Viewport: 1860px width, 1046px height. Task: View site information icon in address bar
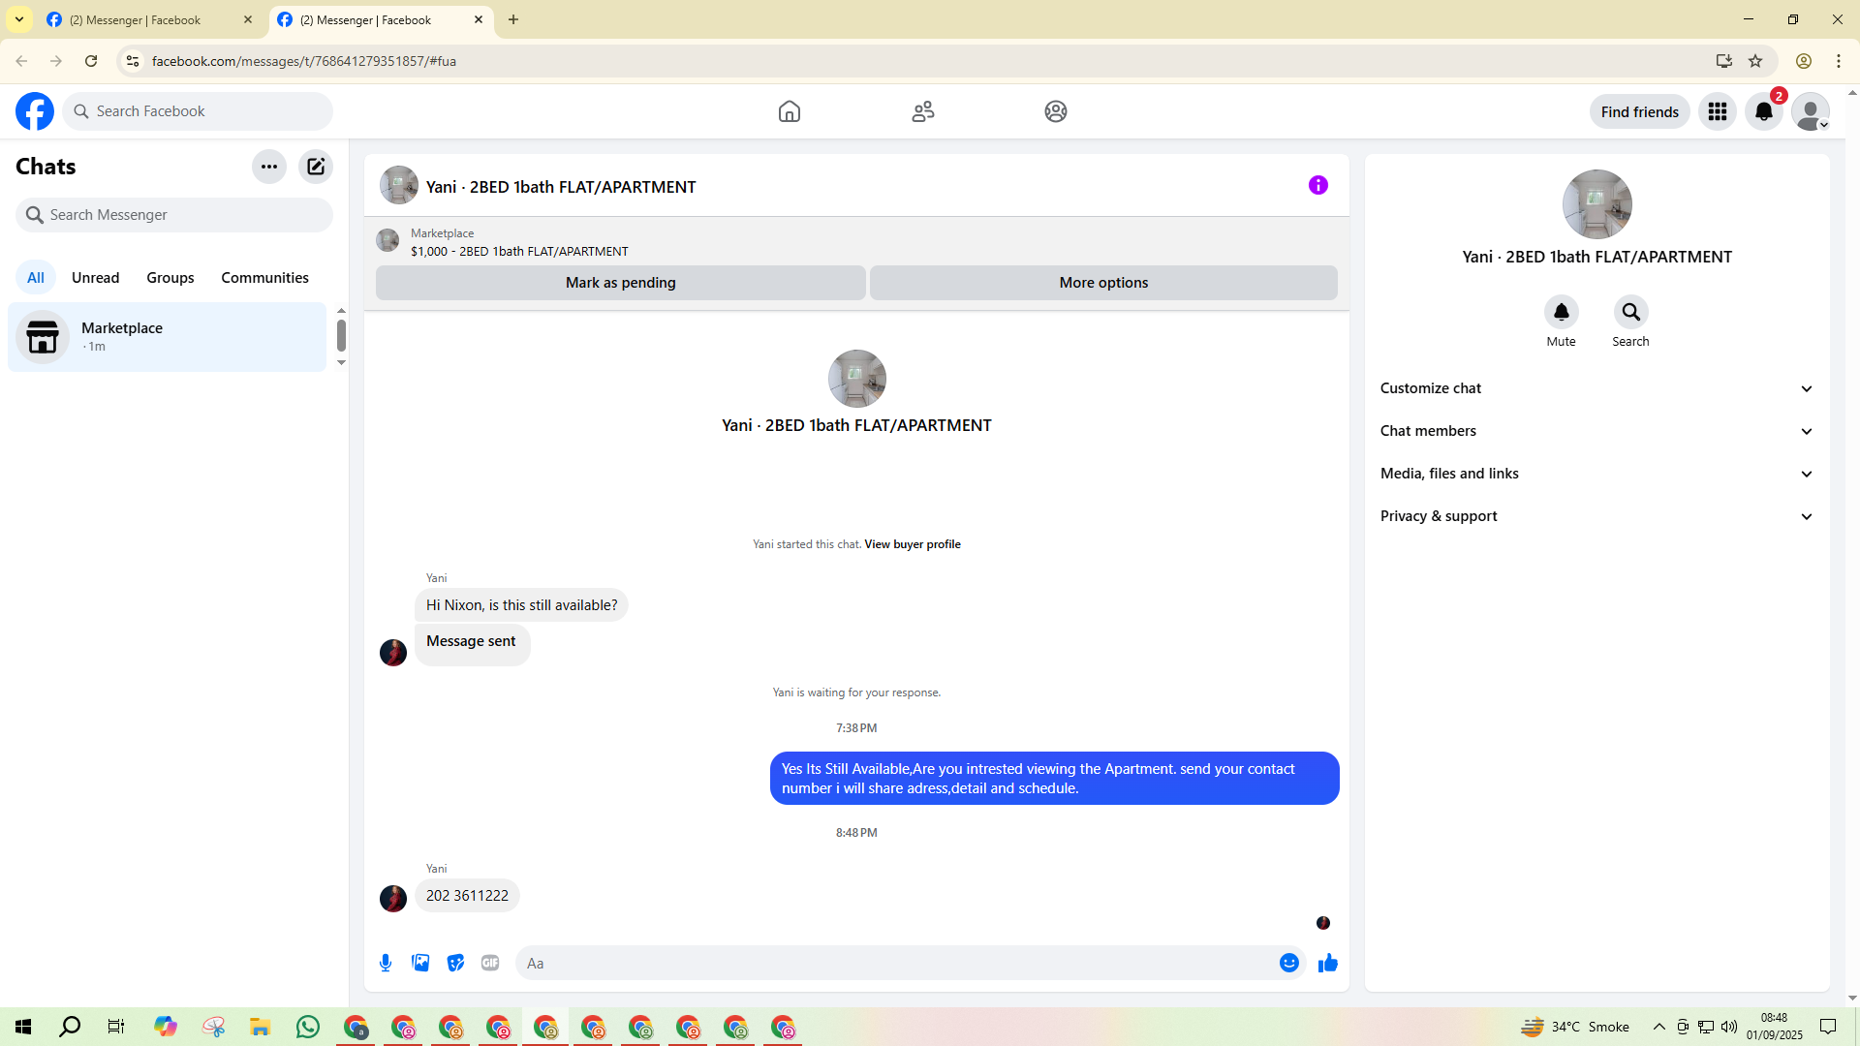coord(133,61)
